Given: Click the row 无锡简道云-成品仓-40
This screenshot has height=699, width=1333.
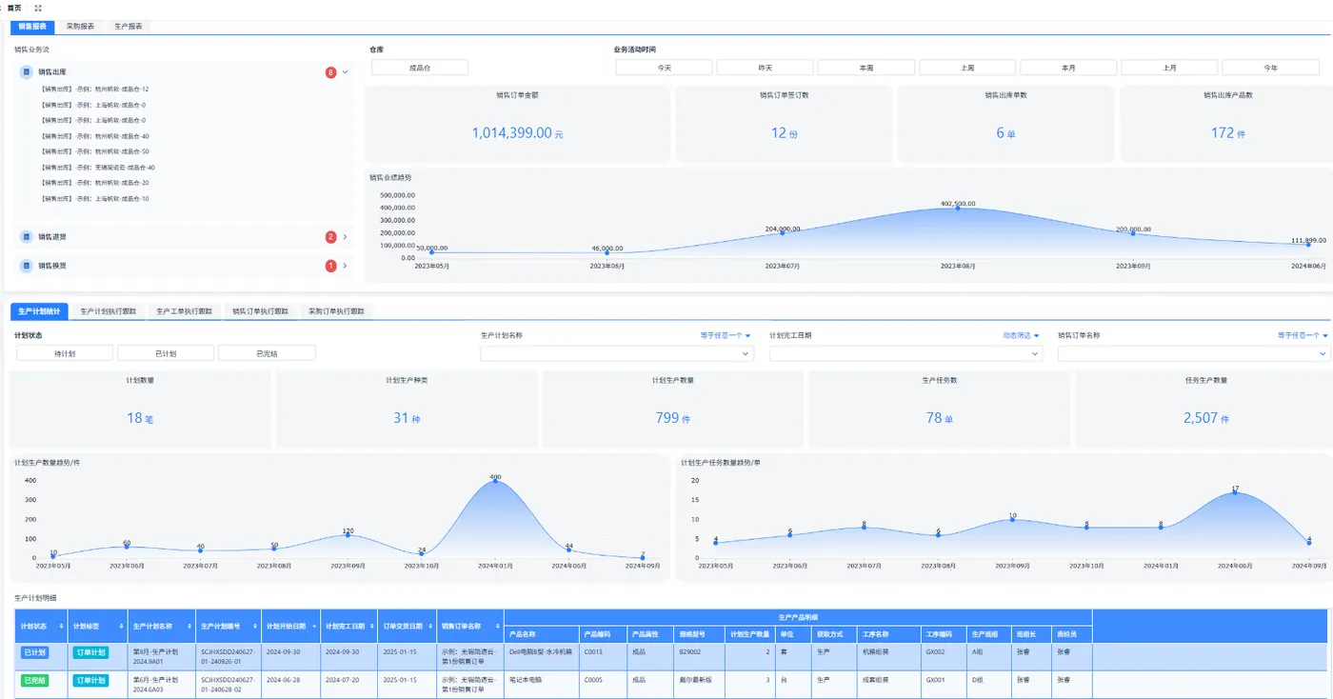Looking at the screenshot, I should (x=98, y=167).
